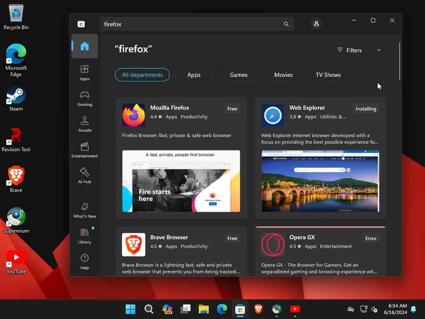Open the AI Hub section in sidebar
The height and width of the screenshot is (319, 425).
[x=85, y=176]
